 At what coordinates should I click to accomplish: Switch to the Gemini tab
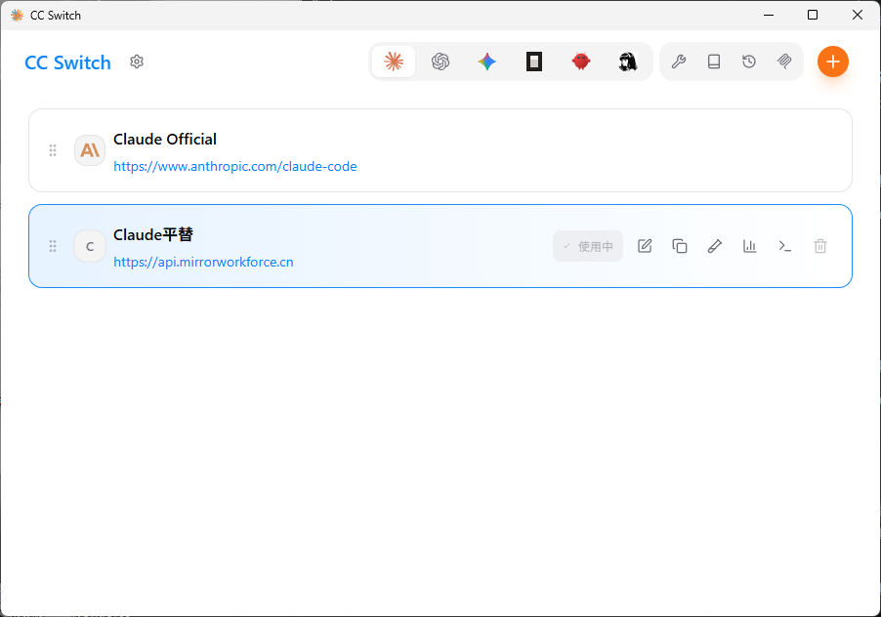(x=487, y=62)
